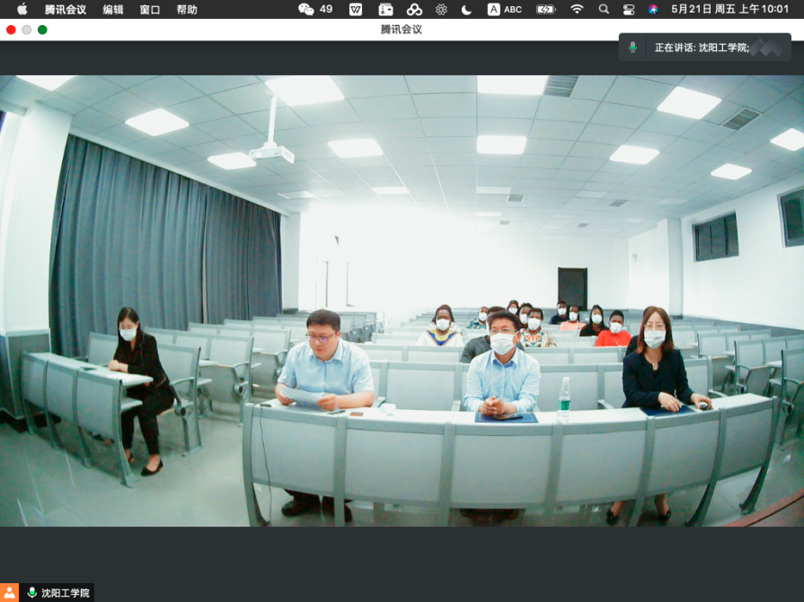Open the Wi-Fi status menu
Image resolution: width=804 pixels, height=602 pixels.
click(x=577, y=9)
